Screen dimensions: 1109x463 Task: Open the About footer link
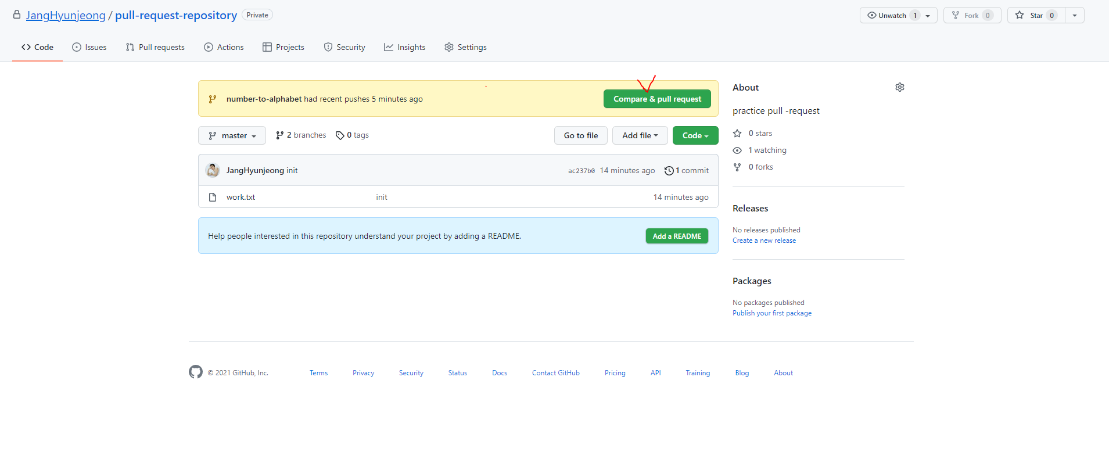tap(783, 373)
